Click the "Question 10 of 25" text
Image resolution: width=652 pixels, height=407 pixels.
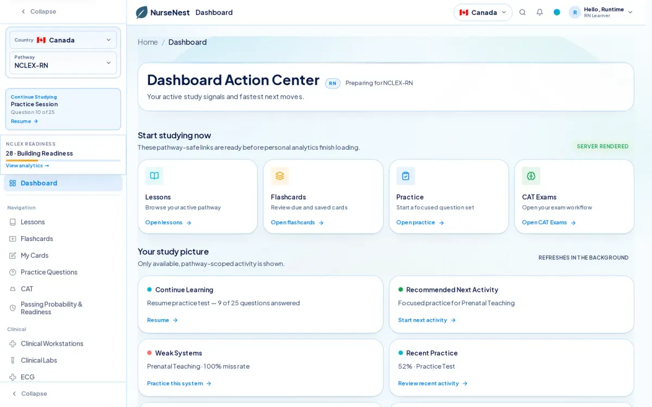[33, 112]
